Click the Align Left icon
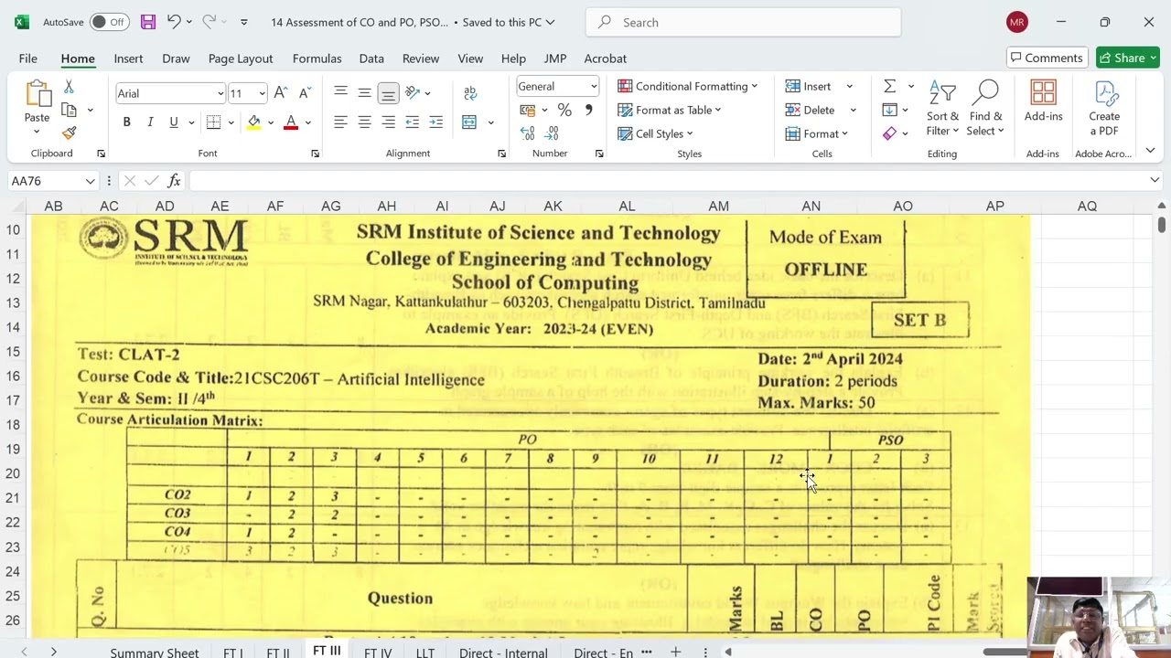The image size is (1171, 658). (x=340, y=122)
